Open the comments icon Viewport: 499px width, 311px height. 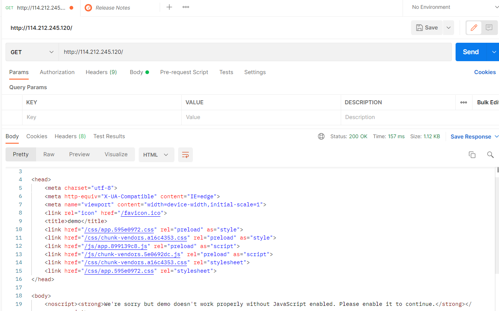[x=489, y=28]
